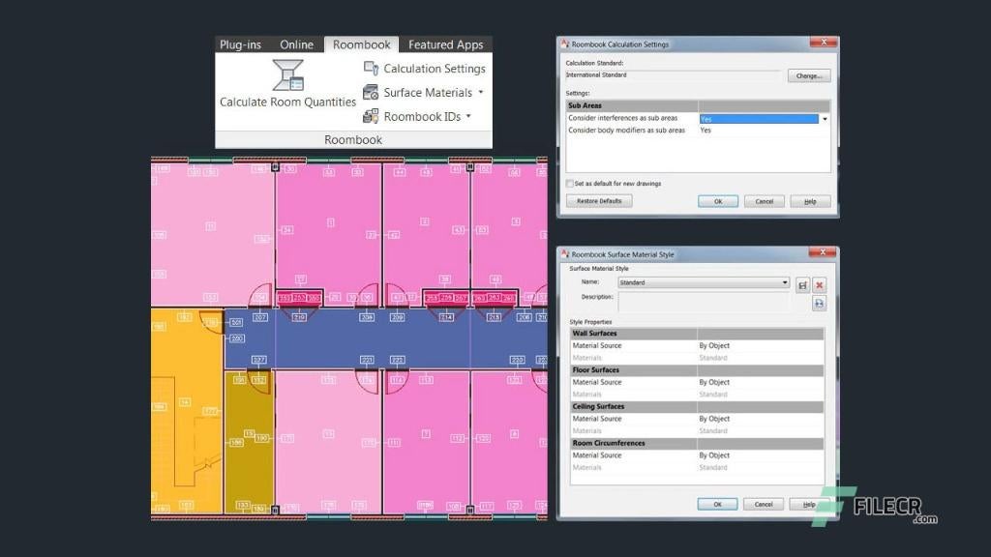Open Calculation Settings from the ribbon icon
991x557 pixels.
pyautogui.click(x=370, y=69)
